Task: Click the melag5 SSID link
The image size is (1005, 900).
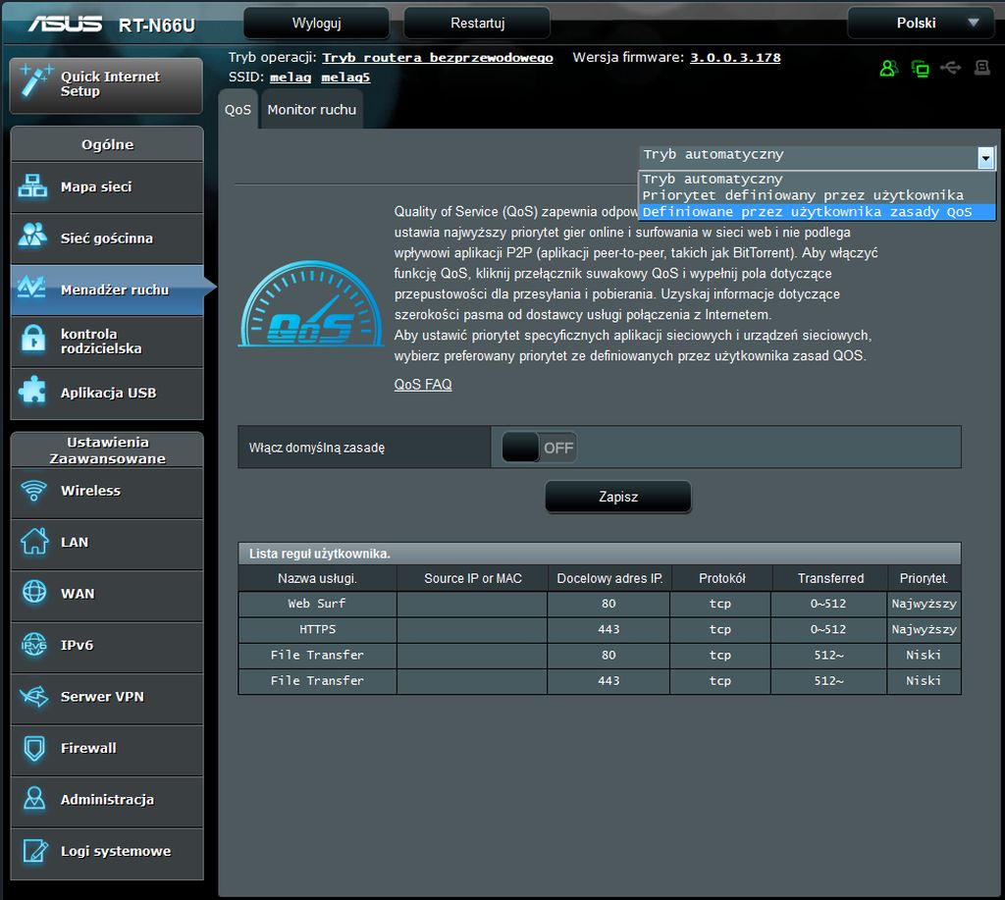Action: 345,78
